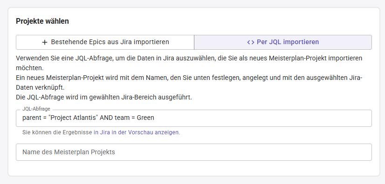
Task: Select the Per JQL importieren tab
Action: pyautogui.click(x=283, y=42)
